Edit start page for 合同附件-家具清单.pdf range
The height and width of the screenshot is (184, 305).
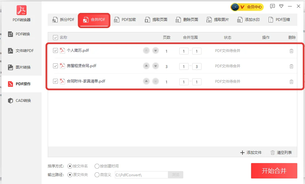pyautogui.click(x=184, y=82)
